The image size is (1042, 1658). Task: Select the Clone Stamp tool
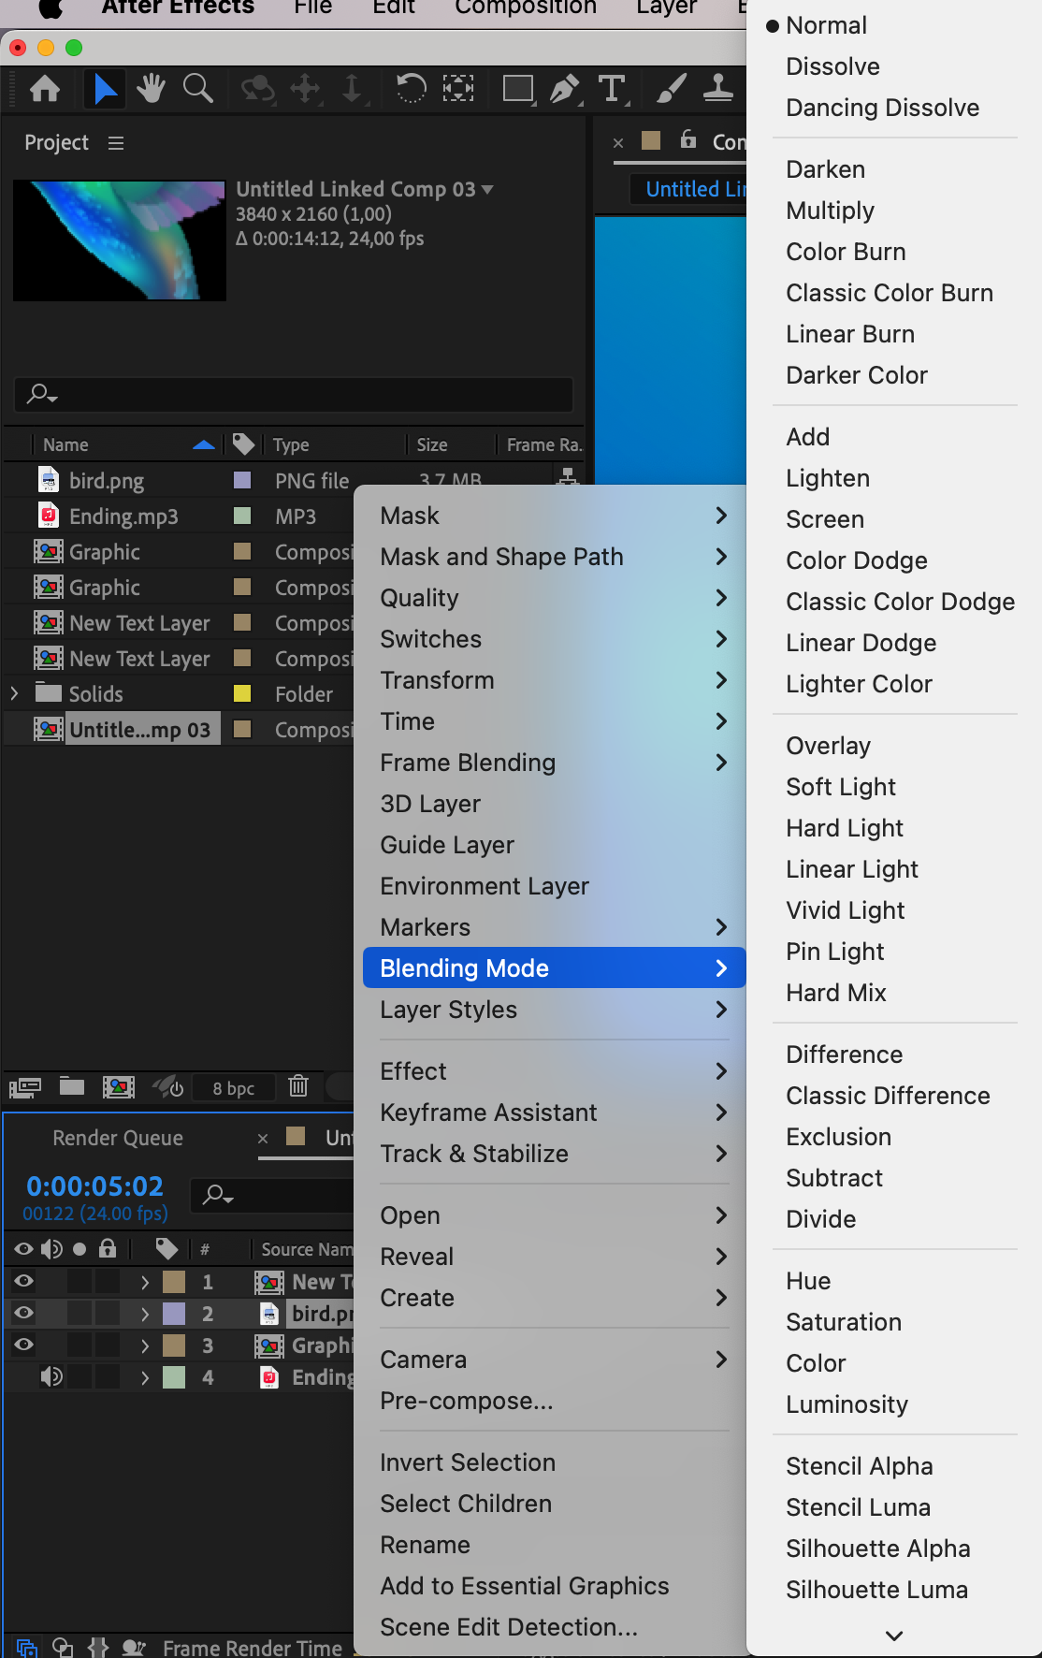pyautogui.click(x=718, y=89)
